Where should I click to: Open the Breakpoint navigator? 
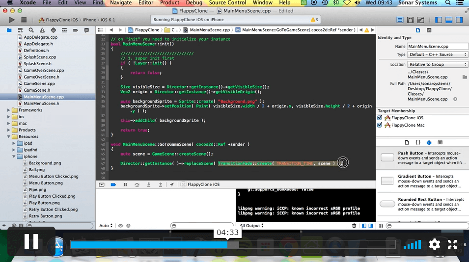[75, 30]
